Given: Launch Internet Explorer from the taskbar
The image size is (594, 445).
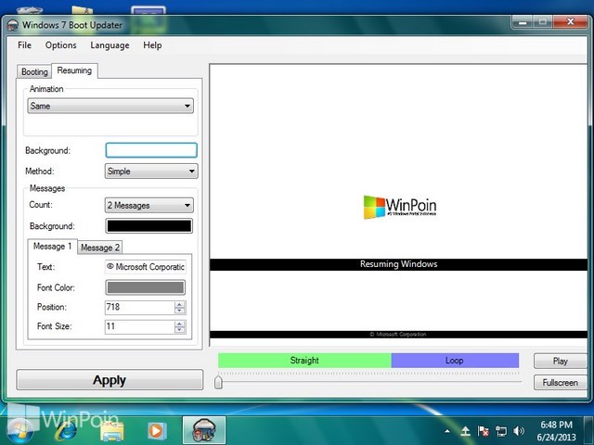Looking at the screenshot, I should 67,430.
